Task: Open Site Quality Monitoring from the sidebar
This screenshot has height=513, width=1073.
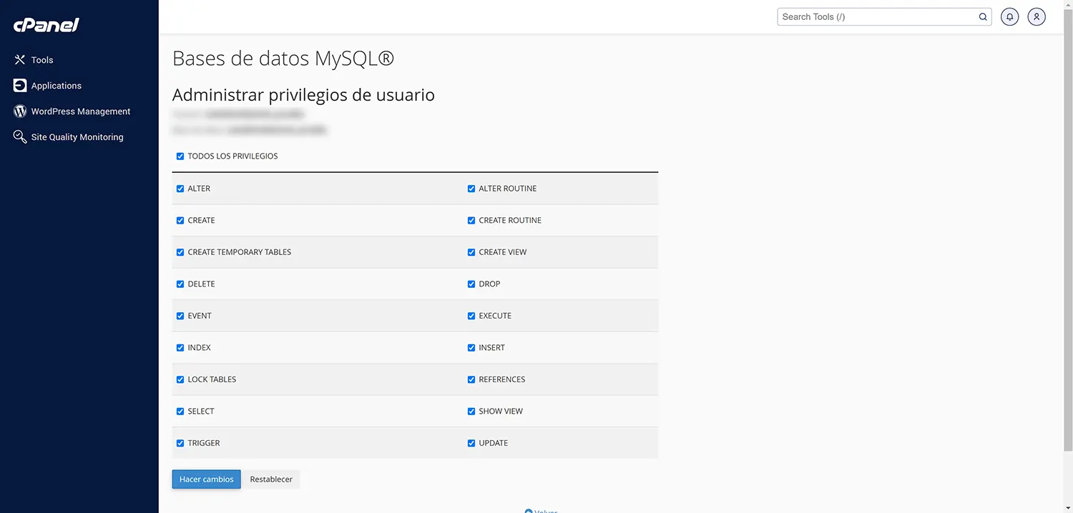Action: point(76,136)
